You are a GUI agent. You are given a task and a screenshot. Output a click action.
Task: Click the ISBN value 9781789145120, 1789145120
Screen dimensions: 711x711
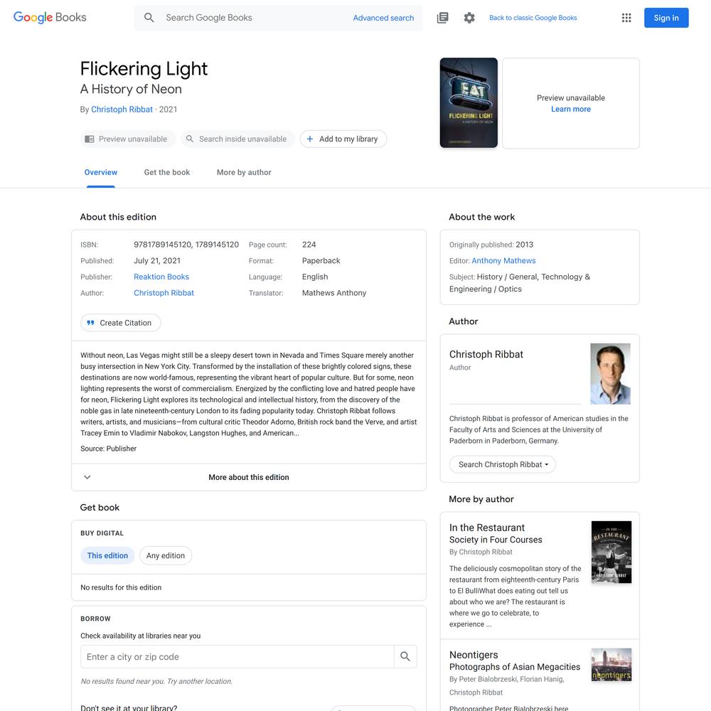click(186, 245)
